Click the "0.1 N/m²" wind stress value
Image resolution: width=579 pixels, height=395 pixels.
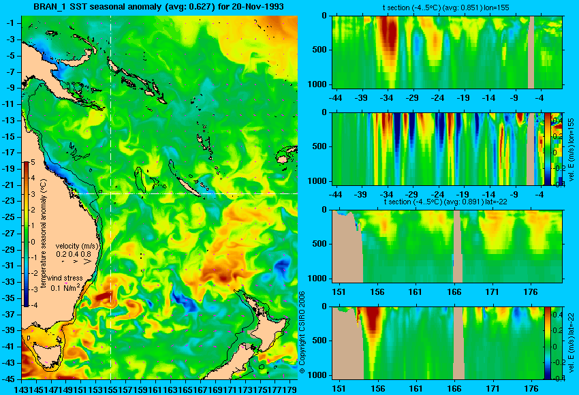click(x=65, y=287)
